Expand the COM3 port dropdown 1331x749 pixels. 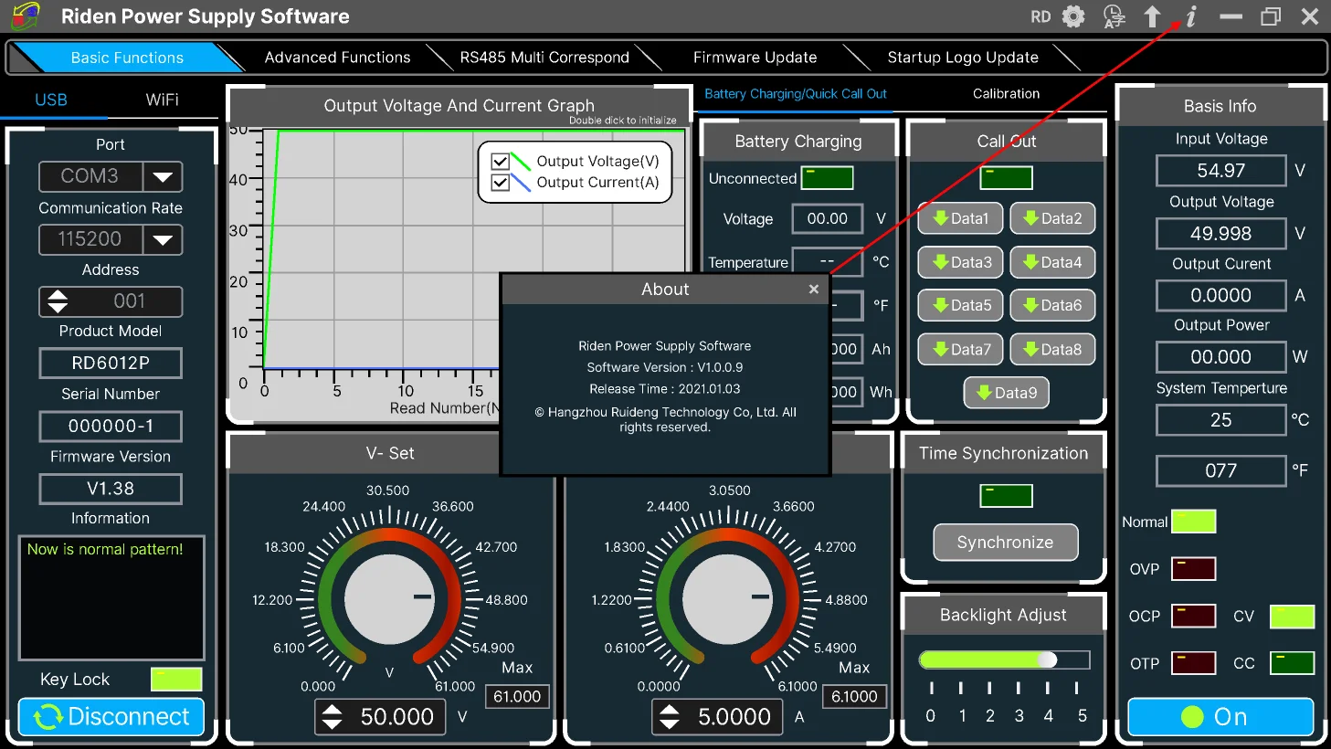tap(163, 176)
